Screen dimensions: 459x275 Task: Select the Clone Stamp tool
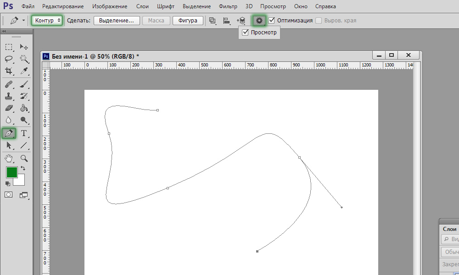(x=9, y=96)
